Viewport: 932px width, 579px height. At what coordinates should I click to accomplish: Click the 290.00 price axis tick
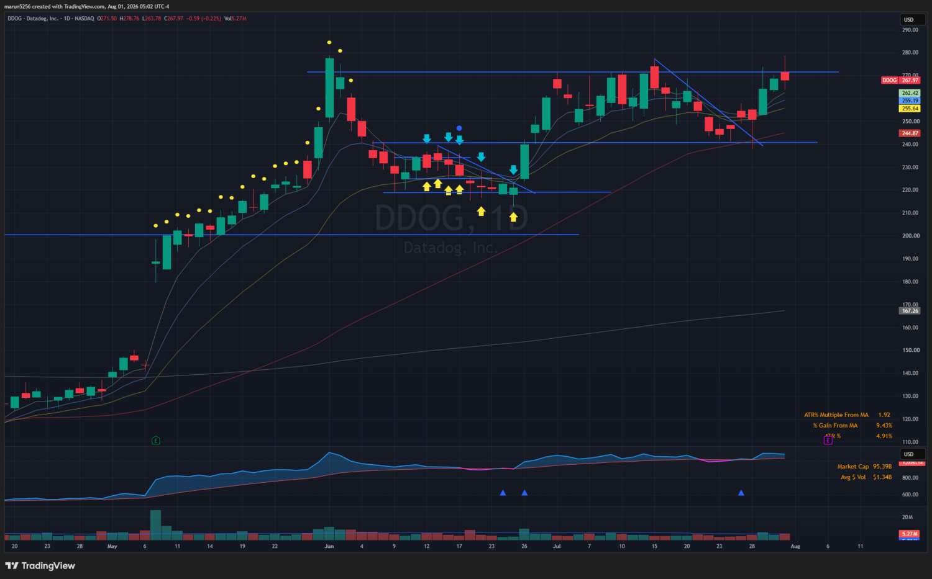(x=910, y=30)
